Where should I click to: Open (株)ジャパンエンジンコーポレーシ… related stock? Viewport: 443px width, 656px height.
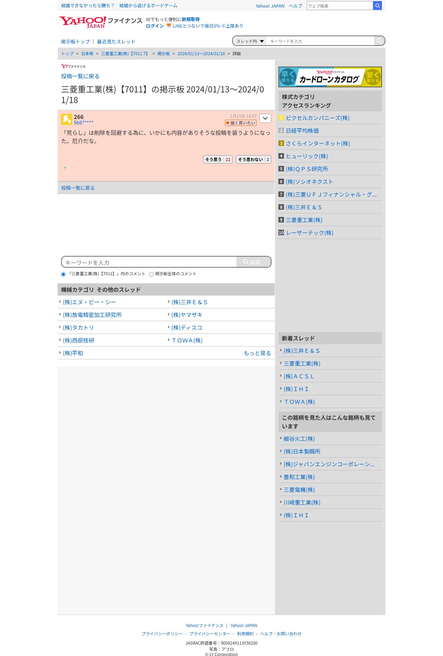[329, 464]
